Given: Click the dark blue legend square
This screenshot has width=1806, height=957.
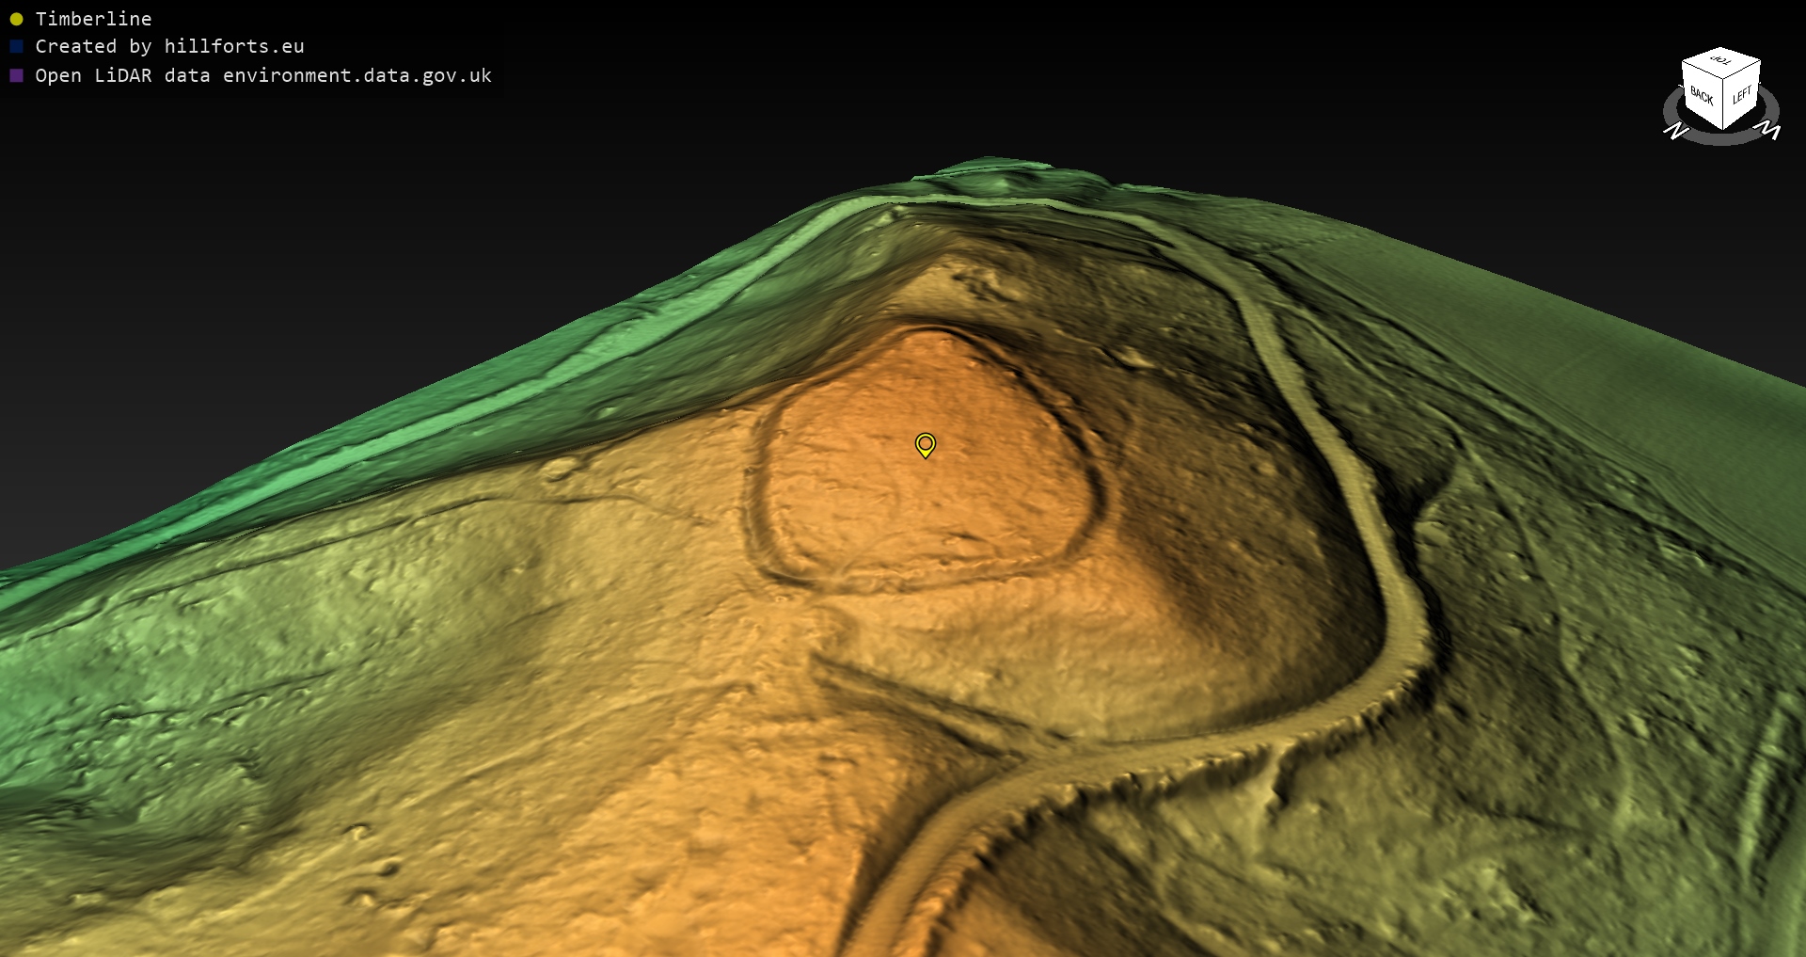Looking at the screenshot, I should pos(16,46).
